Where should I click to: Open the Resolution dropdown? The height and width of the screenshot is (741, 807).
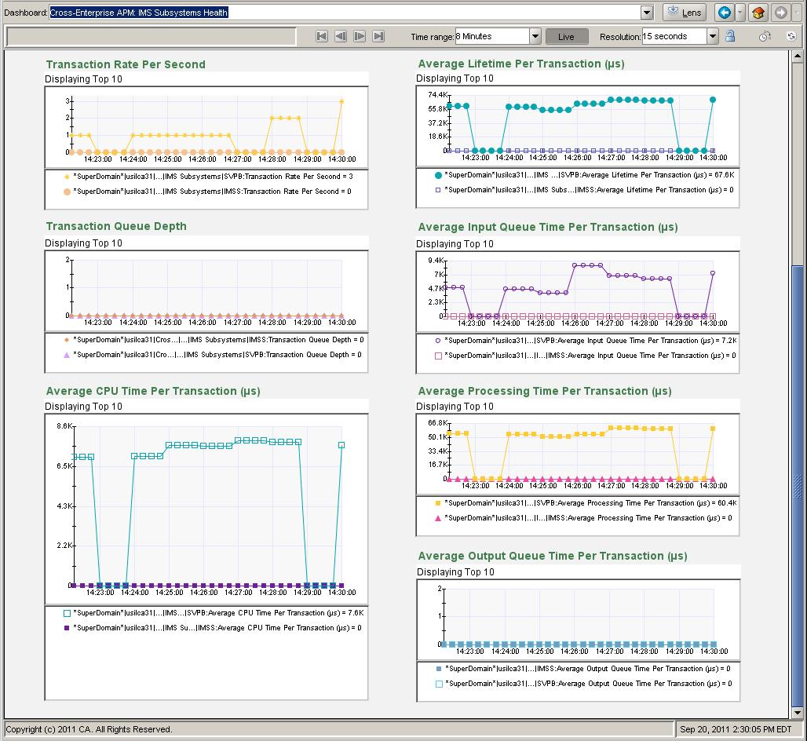pyautogui.click(x=712, y=36)
